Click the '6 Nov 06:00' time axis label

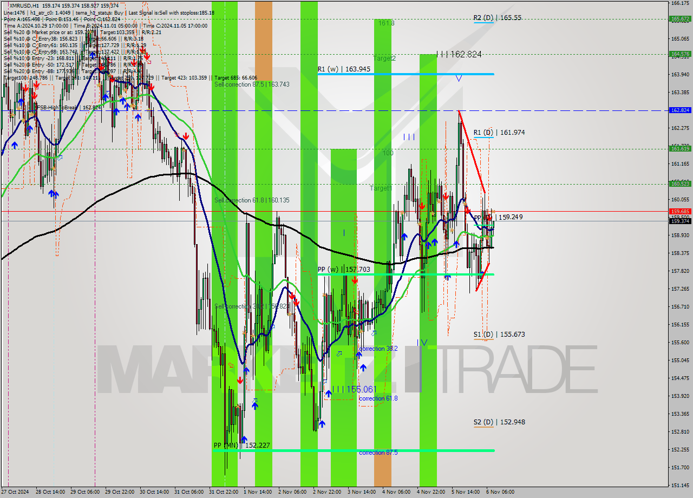pos(500,492)
